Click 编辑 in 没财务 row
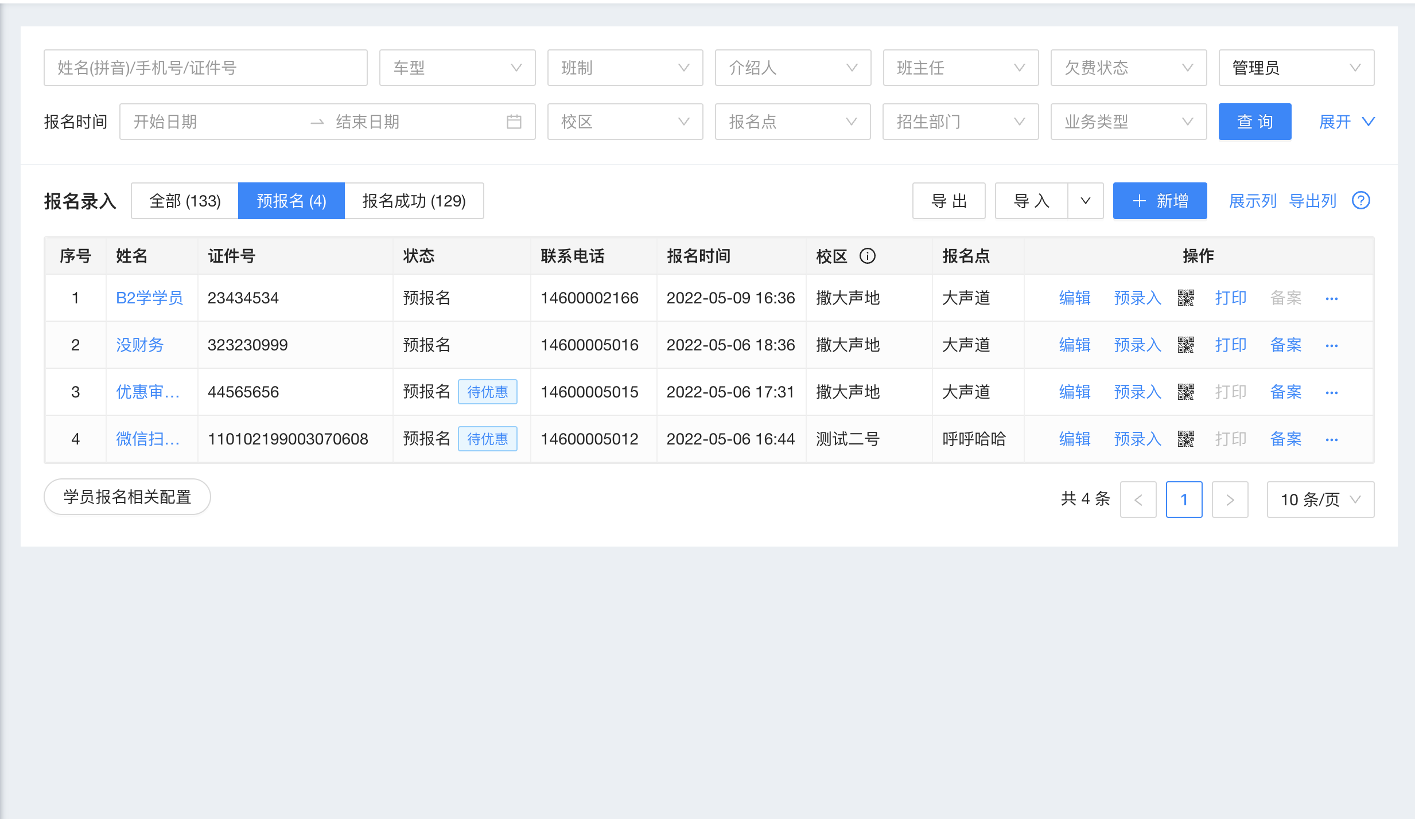Viewport: 1415px width, 819px height. (1075, 345)
